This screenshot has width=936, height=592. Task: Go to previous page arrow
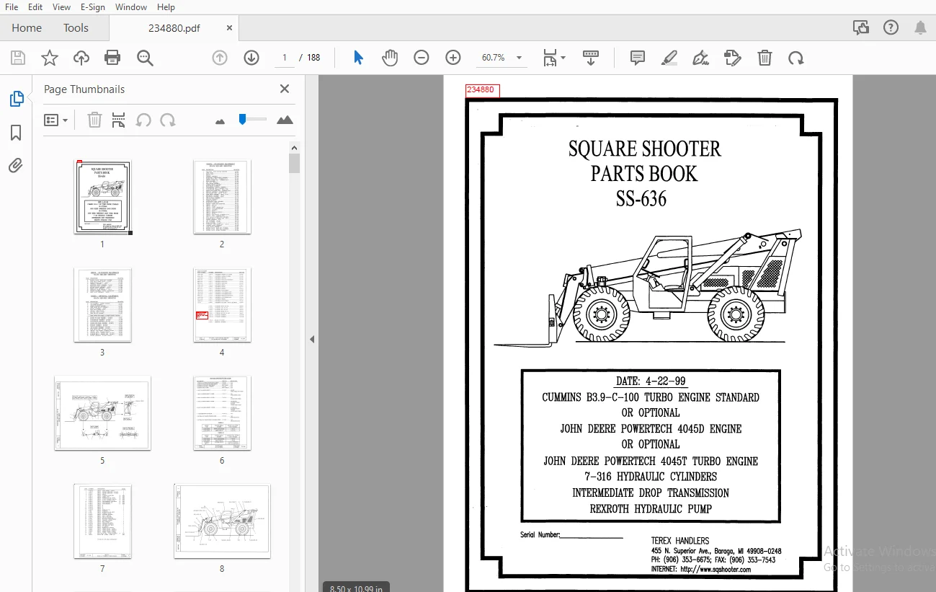(220, 58)
